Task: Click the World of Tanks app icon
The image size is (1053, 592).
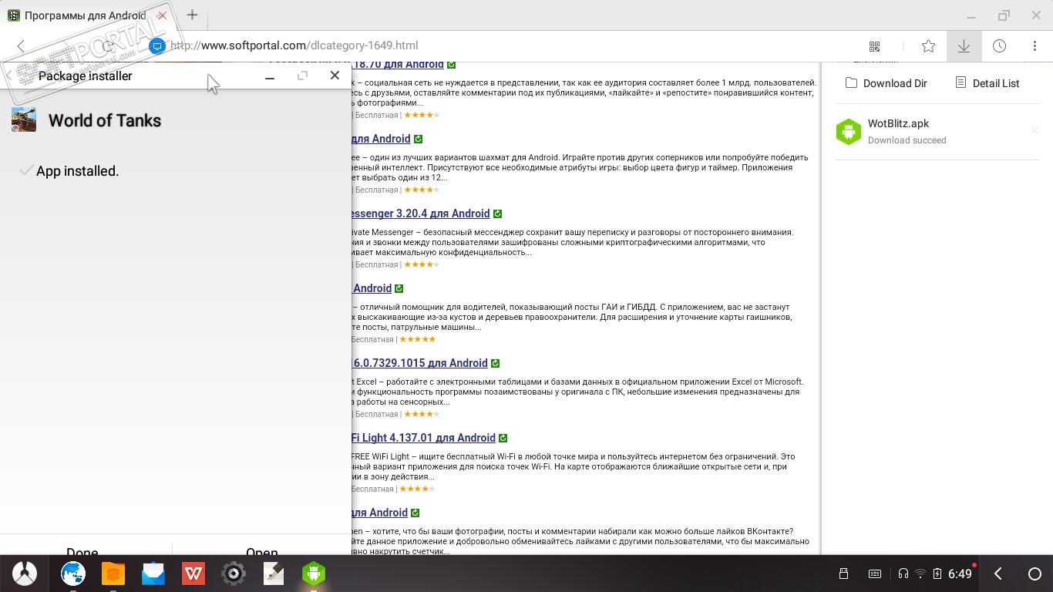Action: (x=24, y=119)
